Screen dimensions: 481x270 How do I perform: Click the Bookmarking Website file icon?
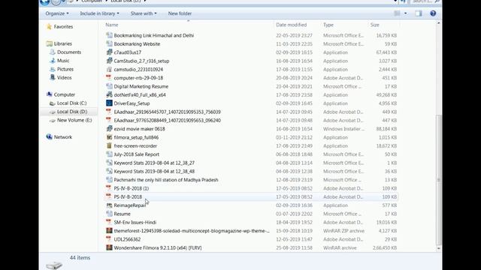[109, 43]
